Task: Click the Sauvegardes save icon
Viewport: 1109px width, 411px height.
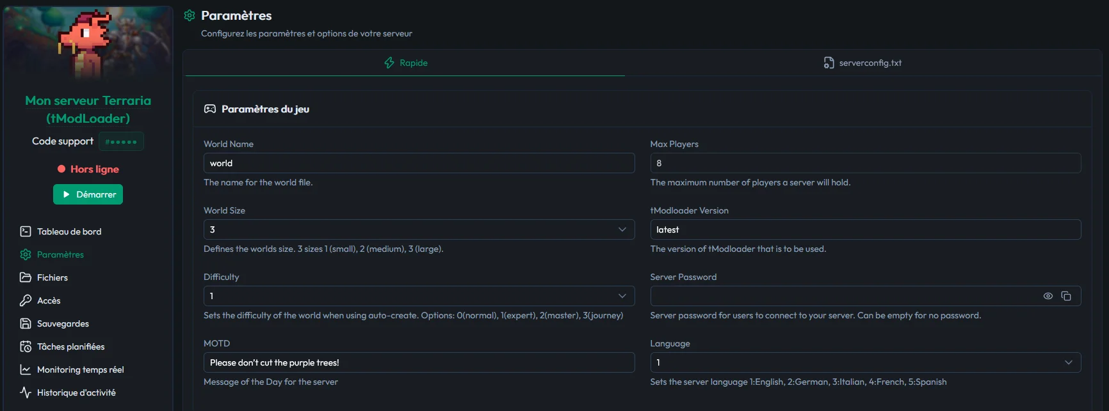Action: click(26, 323)
